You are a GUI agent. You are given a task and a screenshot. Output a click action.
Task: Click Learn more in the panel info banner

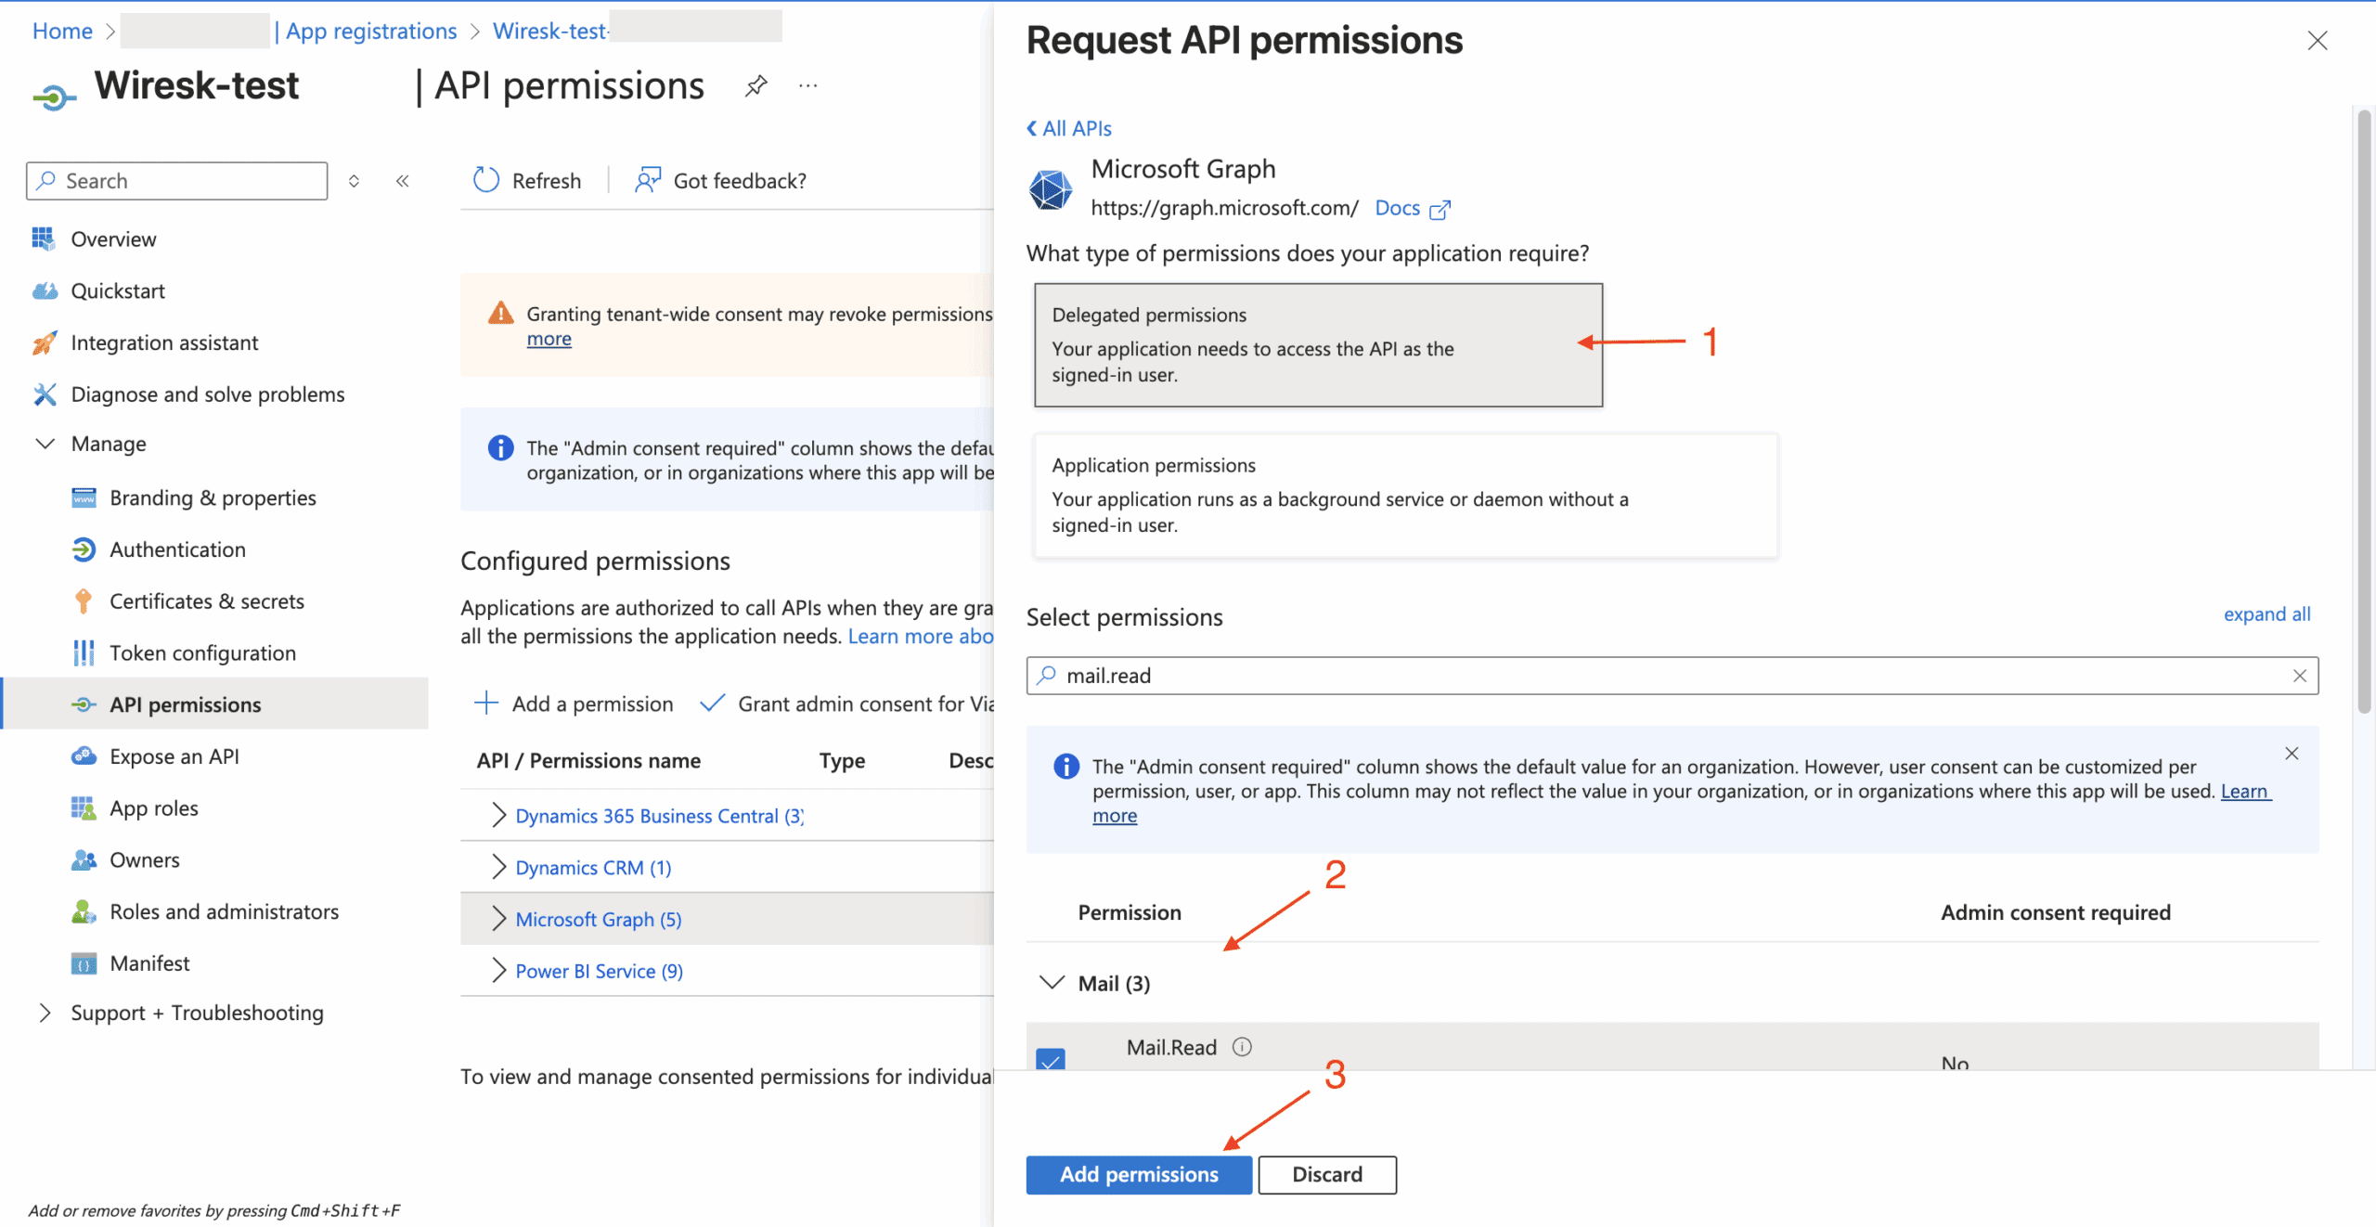tap(2244, 791)
